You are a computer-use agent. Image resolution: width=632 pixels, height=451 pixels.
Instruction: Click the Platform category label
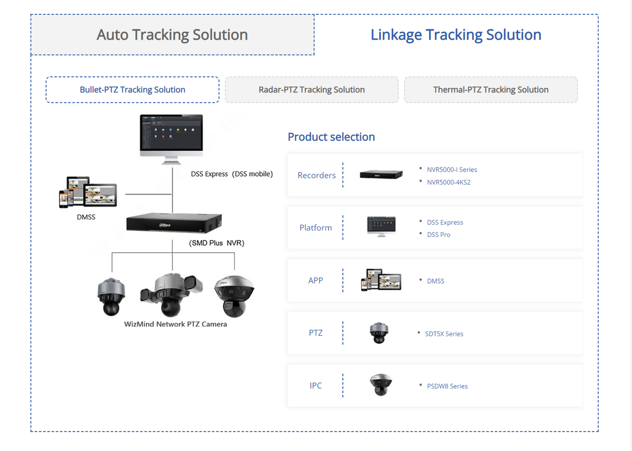click(x=315, y=228)
